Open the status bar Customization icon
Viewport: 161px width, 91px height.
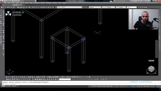click(160, 86)
